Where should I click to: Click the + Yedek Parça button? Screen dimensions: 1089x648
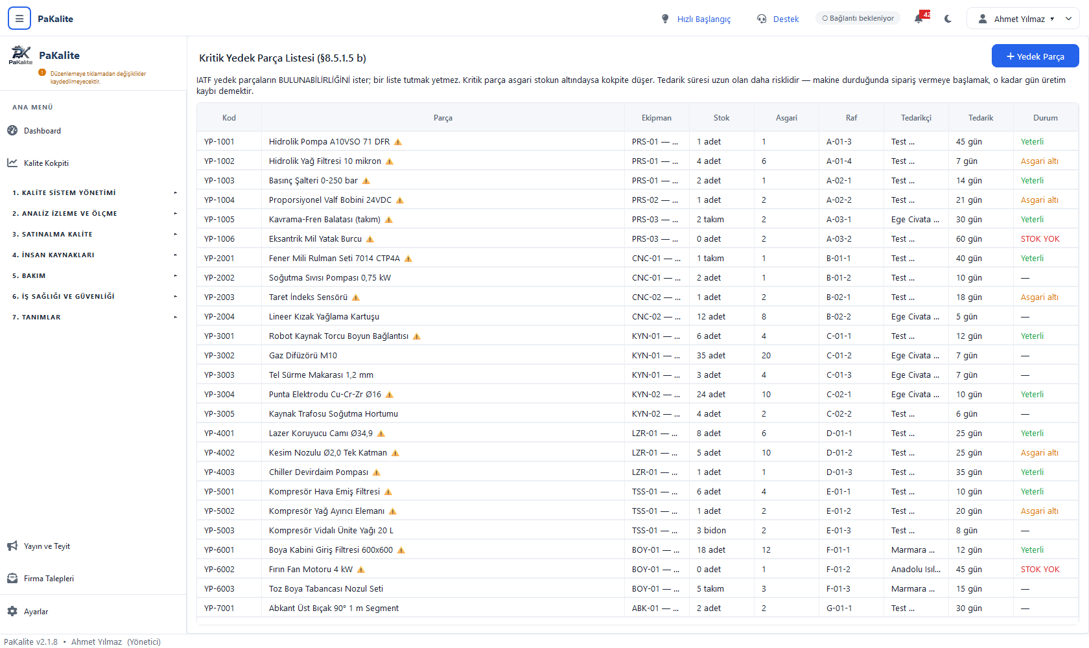click(1035, 56)
